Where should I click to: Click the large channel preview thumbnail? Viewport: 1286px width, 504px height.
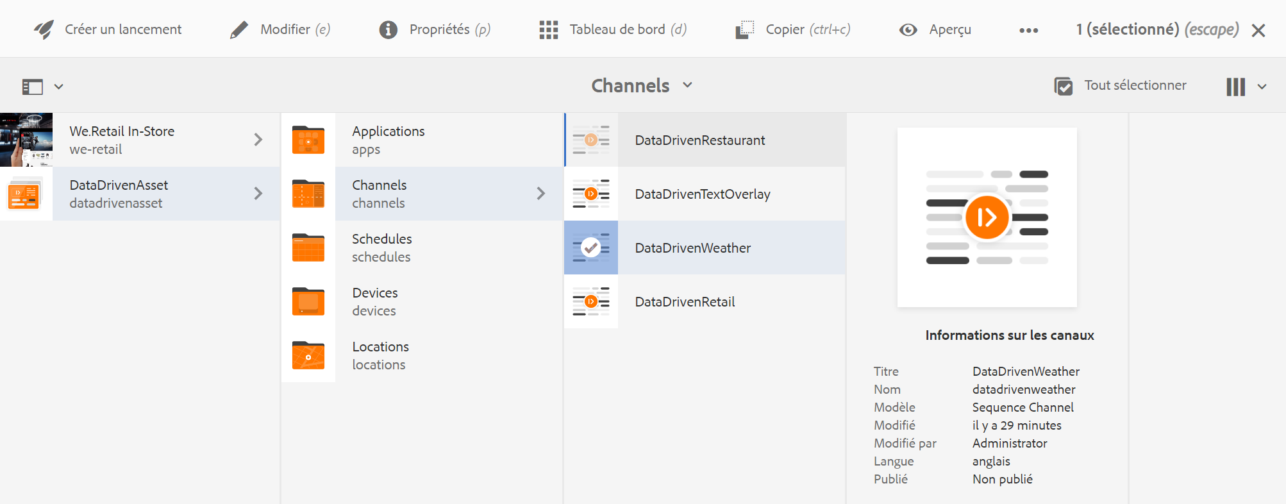(987, 217)
